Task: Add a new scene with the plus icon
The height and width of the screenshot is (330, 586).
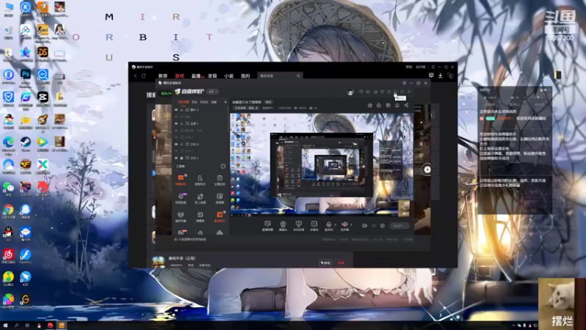Action: pos(226,102)
